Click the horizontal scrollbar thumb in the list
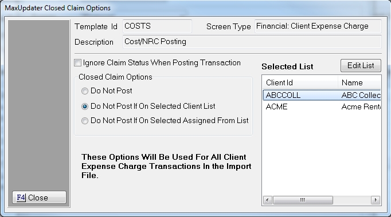This screenshot has height=217, width=391. (303, 200)
